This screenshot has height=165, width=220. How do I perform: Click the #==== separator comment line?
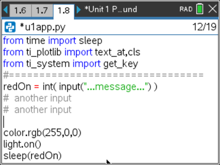(103, 75)
